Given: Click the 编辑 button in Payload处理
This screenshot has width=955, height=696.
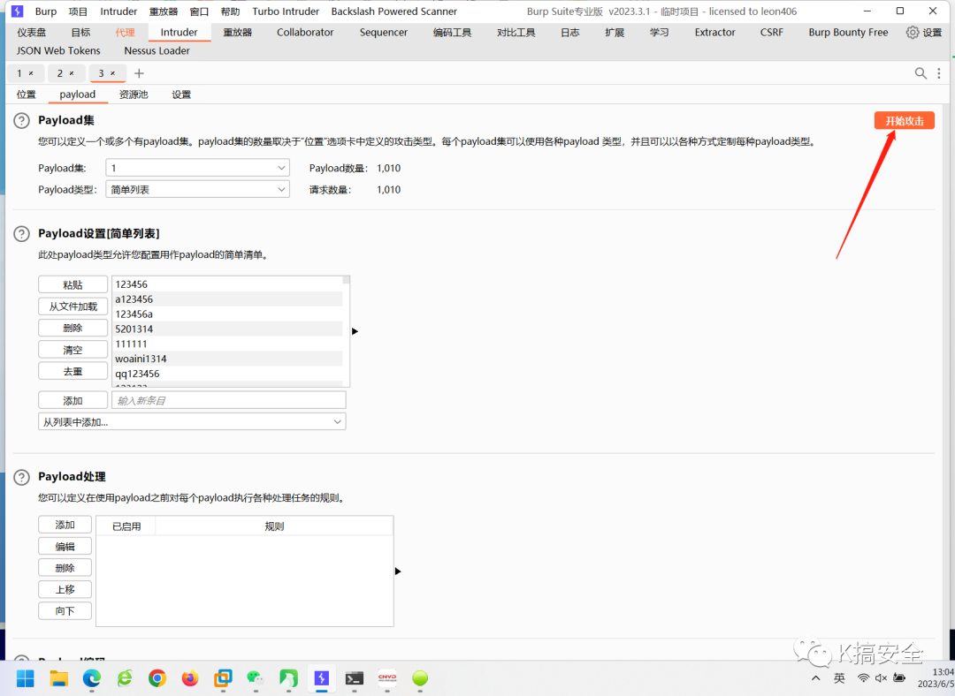Looking at the screenshot, I should (65, 547).
